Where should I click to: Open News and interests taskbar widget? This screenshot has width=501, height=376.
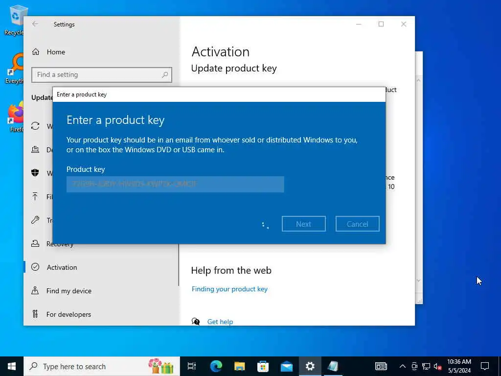(381, 366)
